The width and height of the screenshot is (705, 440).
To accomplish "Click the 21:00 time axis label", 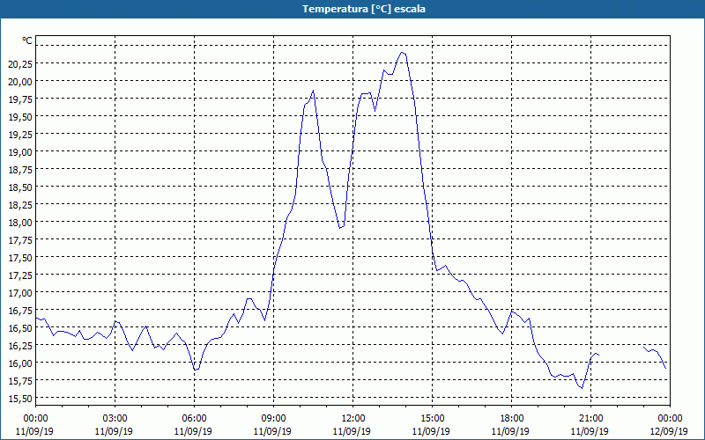I will pos(590,419).
